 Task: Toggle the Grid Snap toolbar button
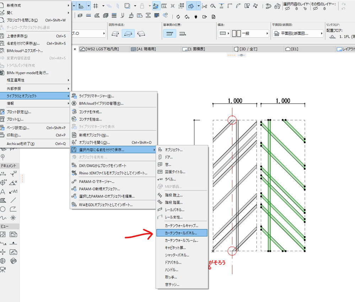[96, 6]
